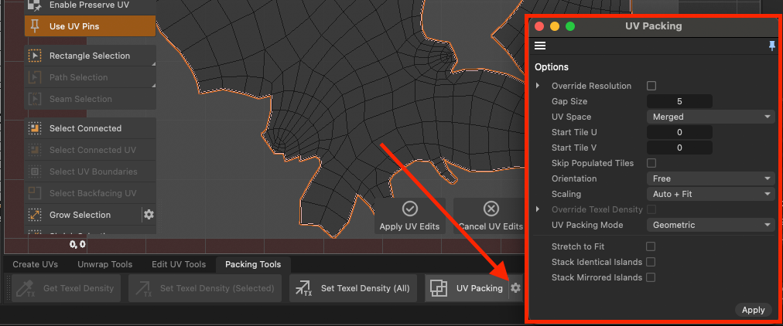Click the Use UV Pins pin icon
Screen dimensions: 783x326
35,26
